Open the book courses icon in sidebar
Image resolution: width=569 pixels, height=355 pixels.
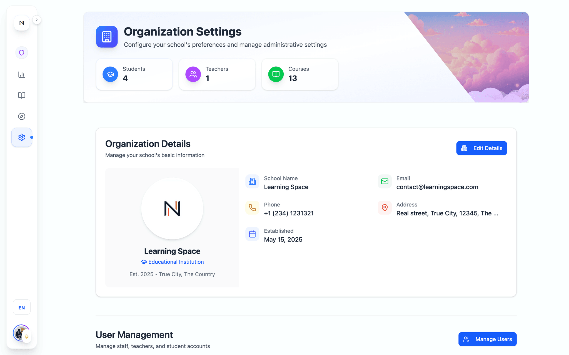coord(22,95)
